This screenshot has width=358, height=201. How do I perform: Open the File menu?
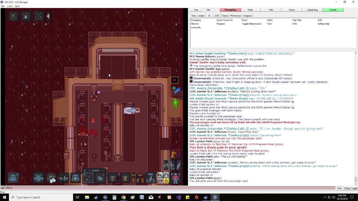point(3,6)
